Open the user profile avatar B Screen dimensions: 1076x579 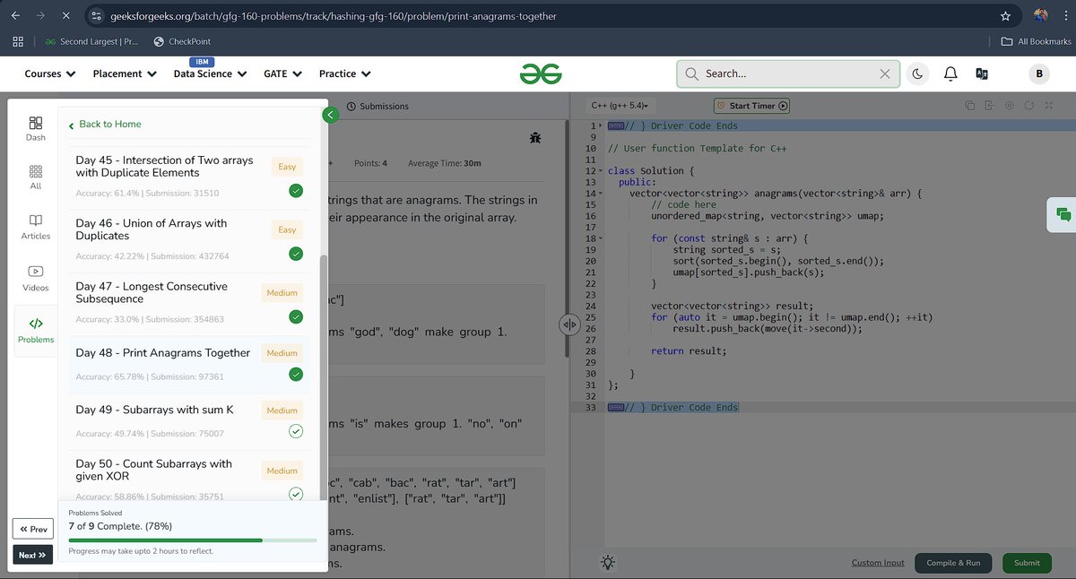pyautogui.click(x=1038, y=73)
